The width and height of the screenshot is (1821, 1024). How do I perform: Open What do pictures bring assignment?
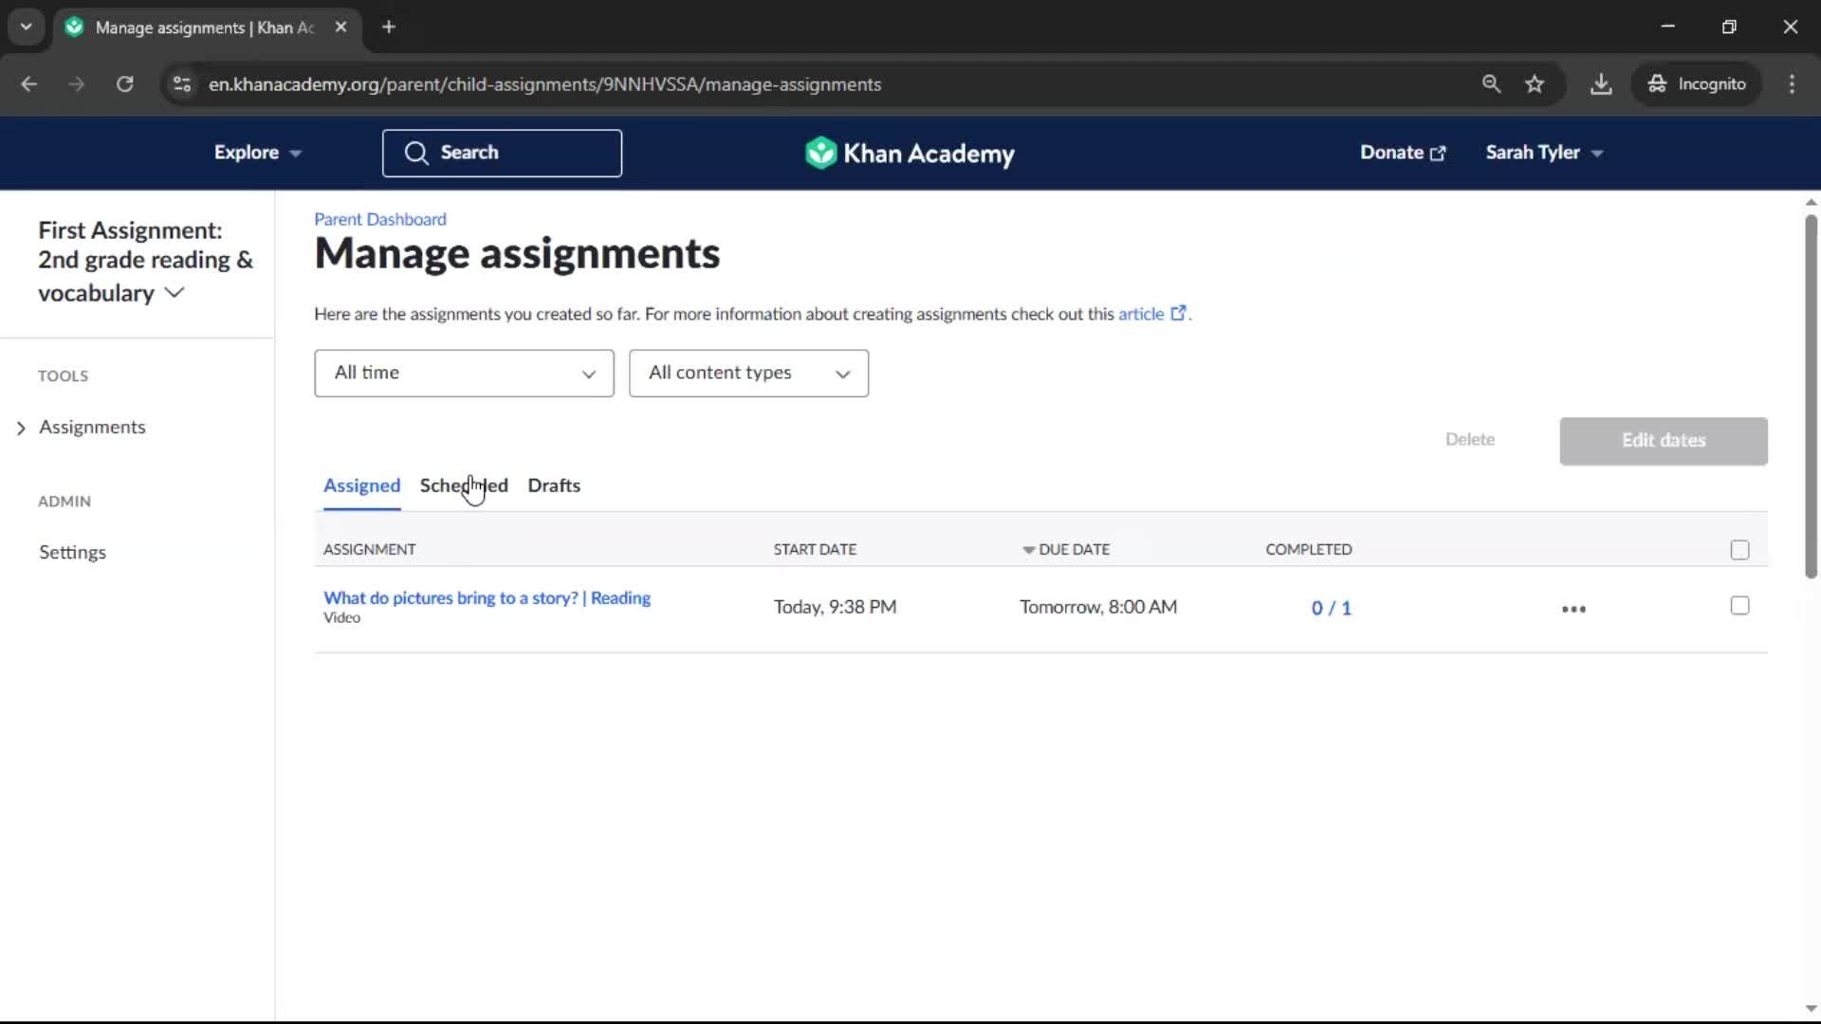487,598
